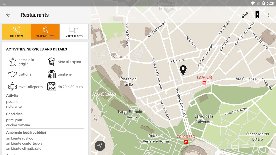Screen dimensions: 276x155
Task: Tap the 20€-30€ price range icon
Action: 51,87
